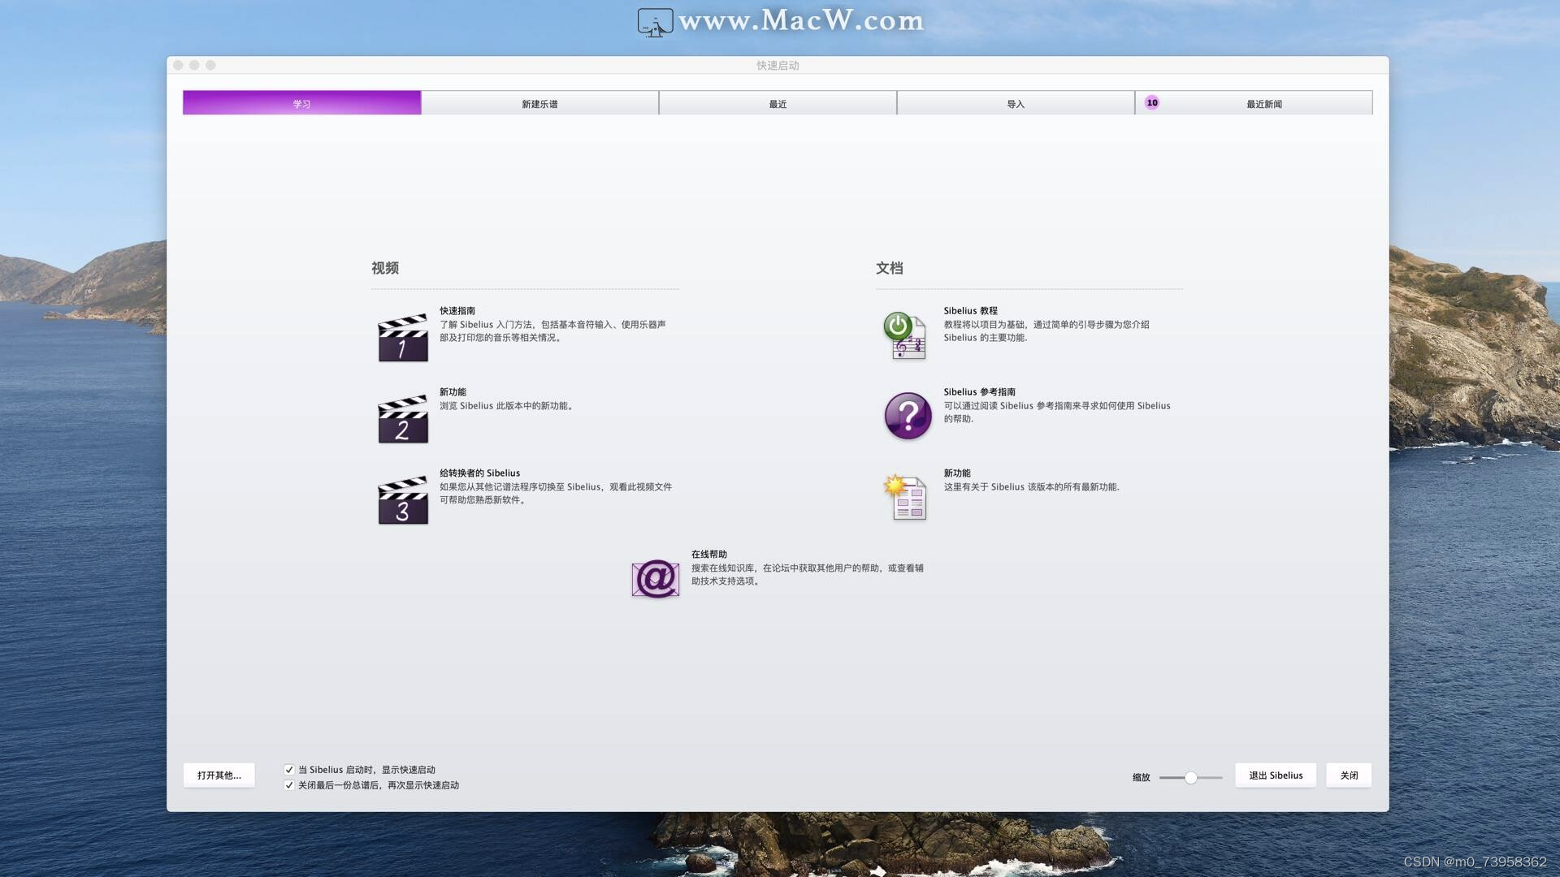
Task: Switch to the 新建乐谱 tab
Action: click(539, 104)
